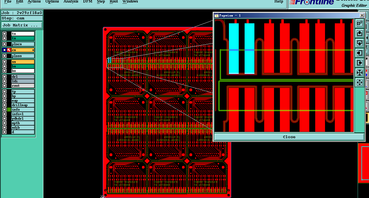Image resolution: width=369 pixels, height=198 pixels.
Task: Click the 'Popview - 1' title bar
Action: click(289, 15)
